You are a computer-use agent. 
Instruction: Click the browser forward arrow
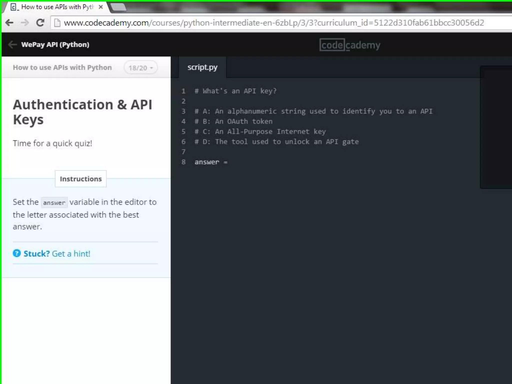25,23
